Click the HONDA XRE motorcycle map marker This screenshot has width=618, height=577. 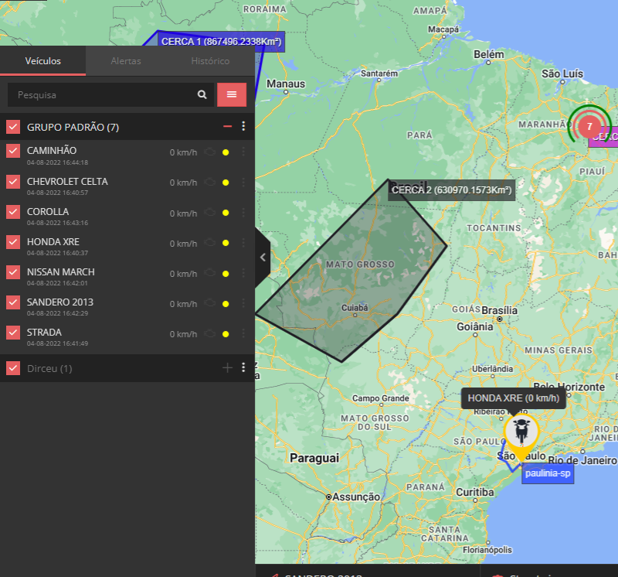(521, 432)
